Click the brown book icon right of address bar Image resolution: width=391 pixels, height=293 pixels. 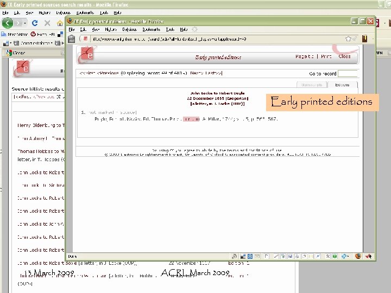[364, 39]
